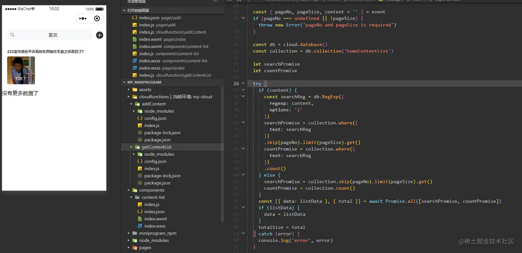Click the miniprogram_npm folder icon
522x253 pixels.
tap(135, 233)
